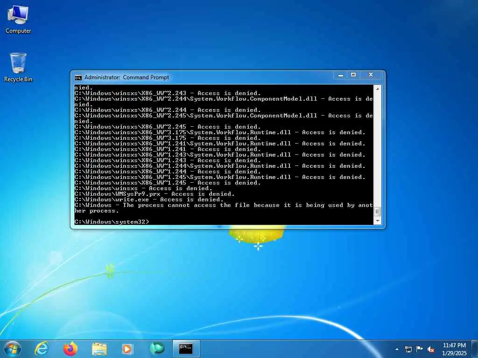Open the network status tray icon
478x358 pixels.
pyautogui.click(x=408, y=349)
